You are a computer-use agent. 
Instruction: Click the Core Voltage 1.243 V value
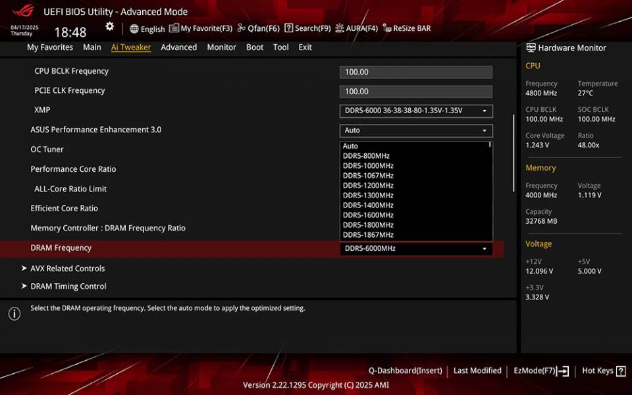click(x=537, y=145)
